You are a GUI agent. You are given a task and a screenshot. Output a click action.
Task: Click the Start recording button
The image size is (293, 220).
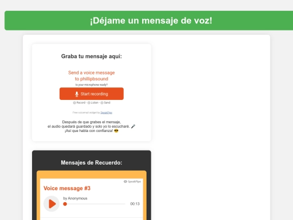point(91,94)
